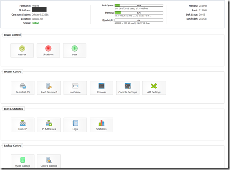The width and height of the screenshot is (230, 170).
Task: Open the Statistics chart page
Action: tap(102, 125)
